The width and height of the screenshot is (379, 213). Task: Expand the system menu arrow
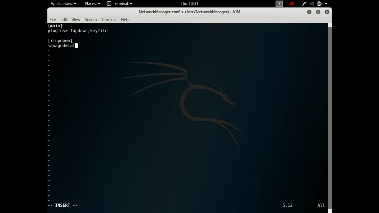tap(326, 4)
